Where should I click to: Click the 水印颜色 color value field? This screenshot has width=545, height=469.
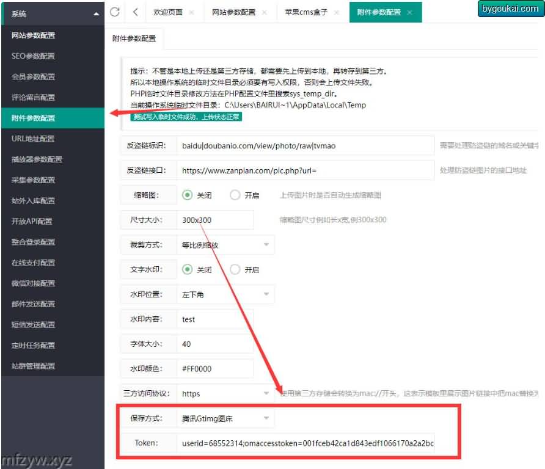pyautogui.click(x=215, y=369)
